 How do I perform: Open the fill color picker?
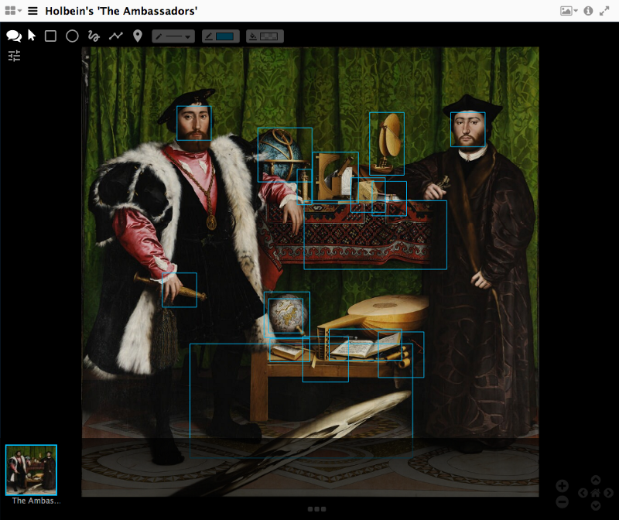coord(265,36)
